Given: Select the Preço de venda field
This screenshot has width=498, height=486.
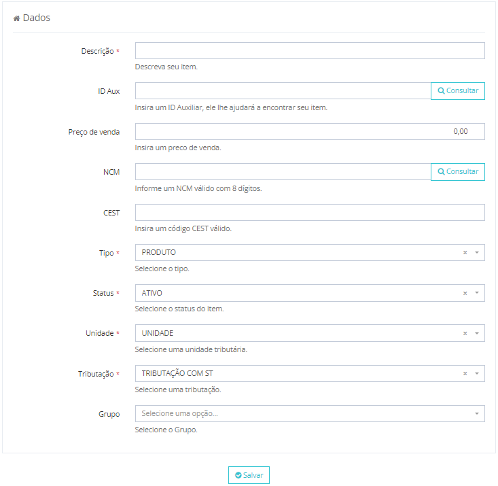Looking at the screenshot, I should (310, 132).
